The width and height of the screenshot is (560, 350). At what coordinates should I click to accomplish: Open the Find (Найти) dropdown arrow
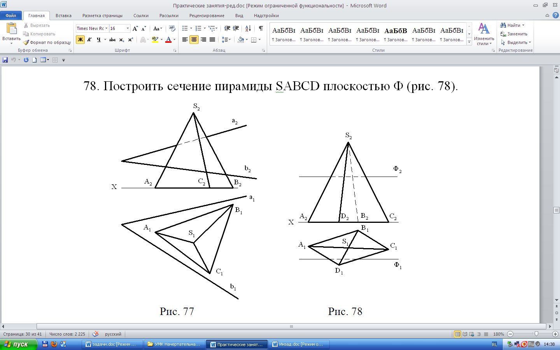[523, 25]
